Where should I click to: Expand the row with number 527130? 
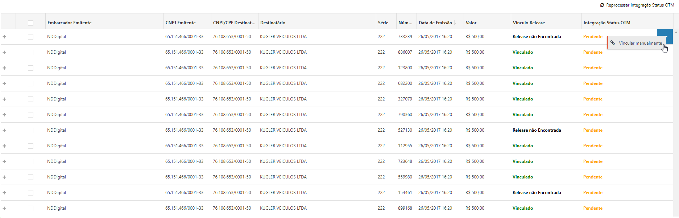pos(4,130)
